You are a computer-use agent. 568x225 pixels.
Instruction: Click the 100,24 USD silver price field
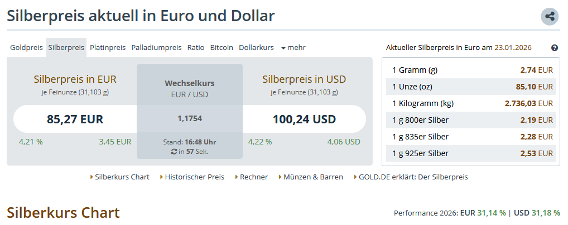pos(304,119)
